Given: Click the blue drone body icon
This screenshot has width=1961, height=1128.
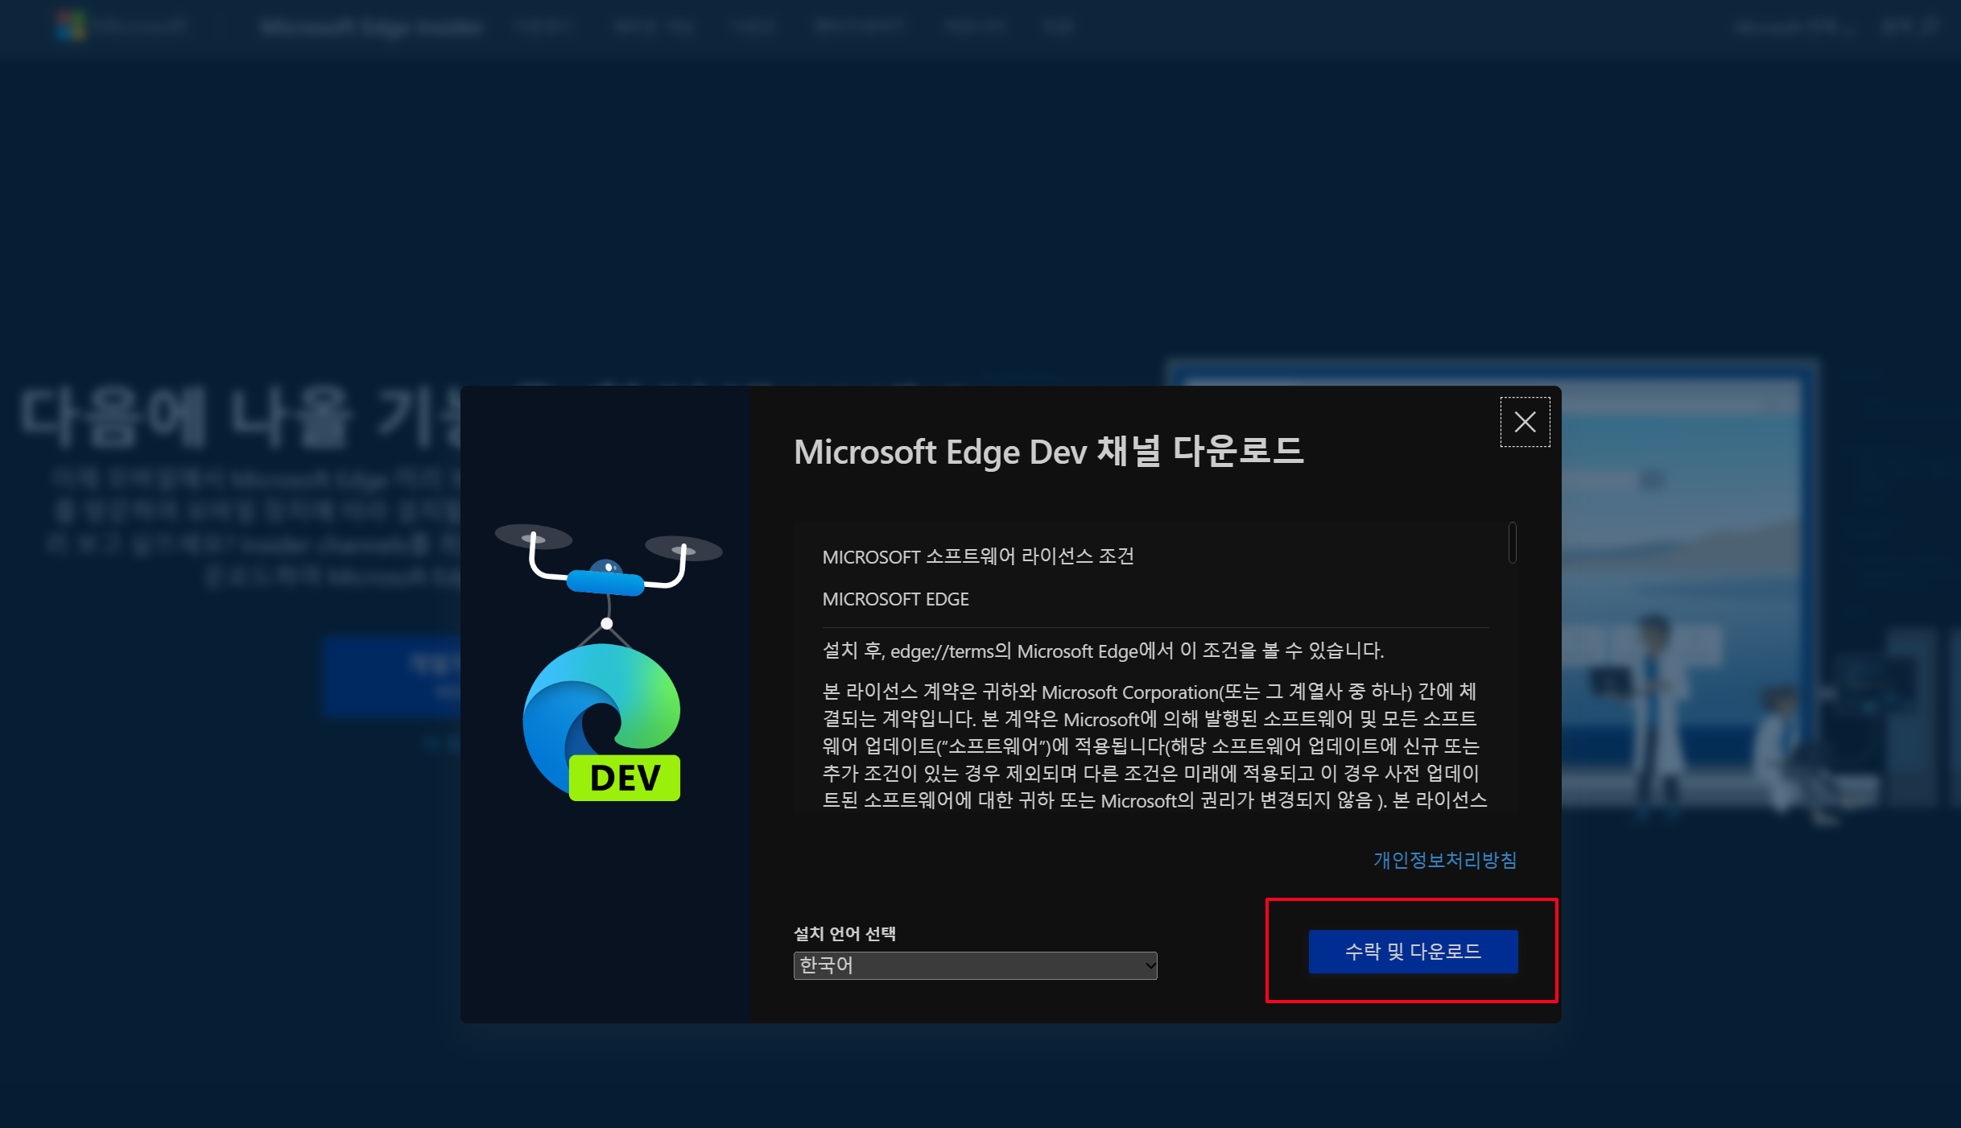Looking at the screenshot, I should click(605, 580).
